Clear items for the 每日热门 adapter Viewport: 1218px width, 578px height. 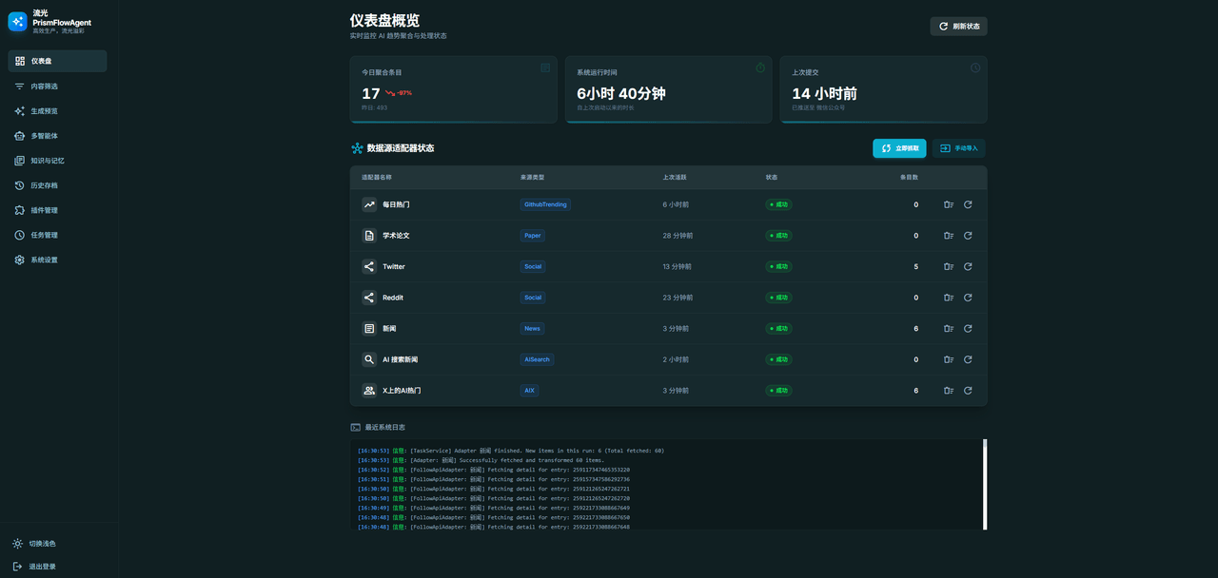point(949,204)
